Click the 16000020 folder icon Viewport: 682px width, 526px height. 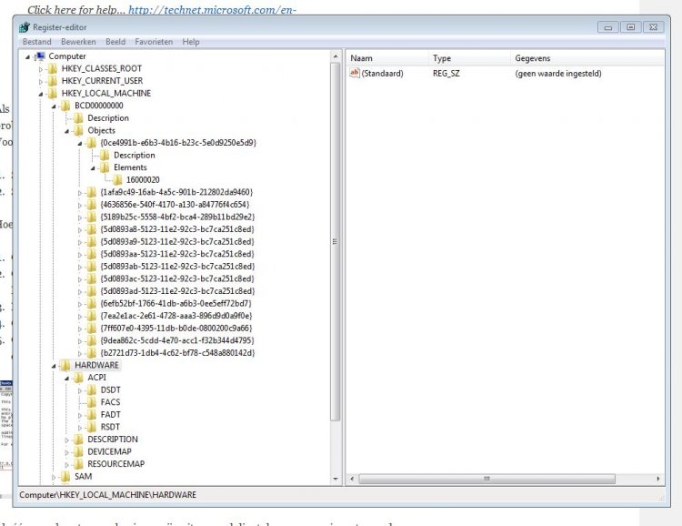pos(117,180)
